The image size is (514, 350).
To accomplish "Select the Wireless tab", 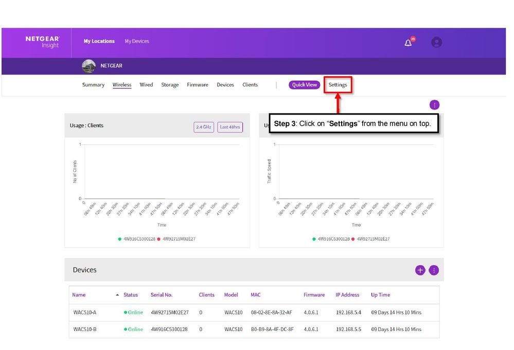I will (122, 85).
